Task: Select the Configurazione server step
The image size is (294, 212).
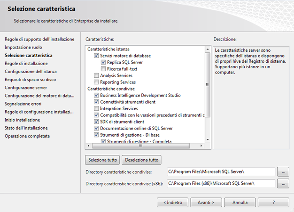Action: click(26, 88)
